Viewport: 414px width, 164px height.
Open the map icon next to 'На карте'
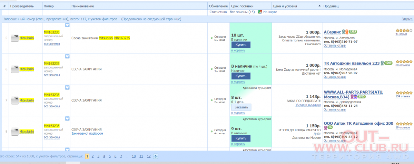point(260,12)
